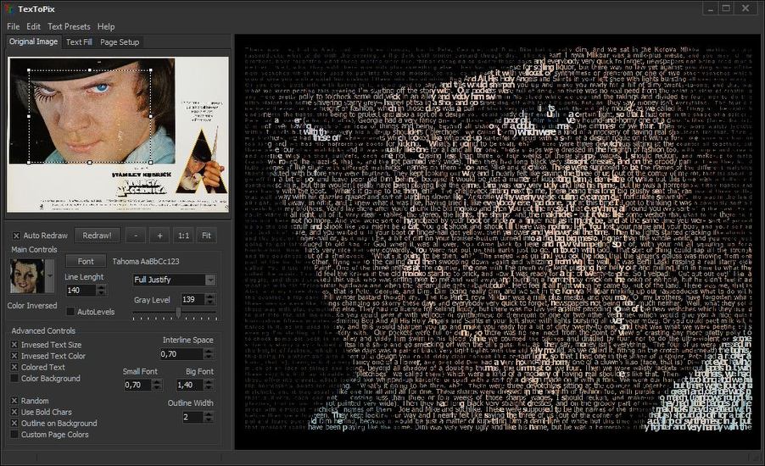
Task: Zoom out with the minus button
Action: click(x=136, y=236)
